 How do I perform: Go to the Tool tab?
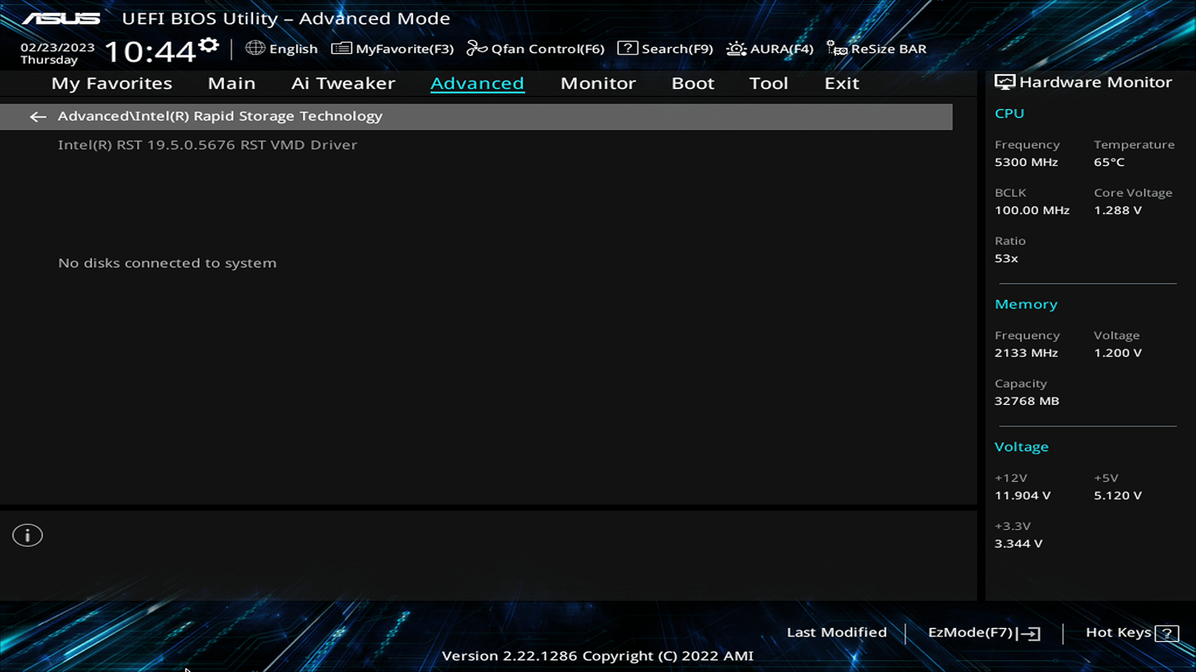click(x=769, y=83)
